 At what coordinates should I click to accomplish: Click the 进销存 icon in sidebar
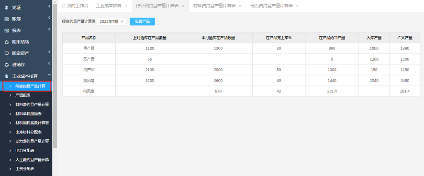coord(7,65)
